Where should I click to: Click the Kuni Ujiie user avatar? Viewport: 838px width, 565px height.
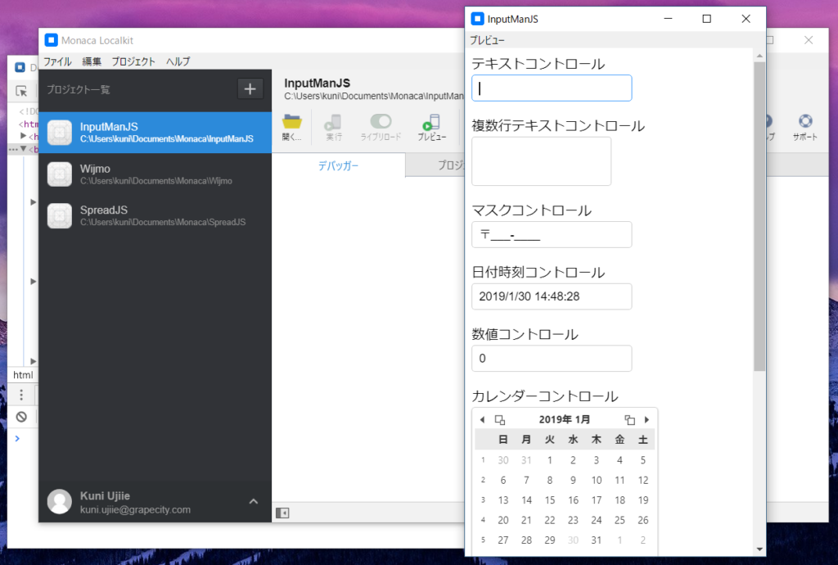point(59,501)
